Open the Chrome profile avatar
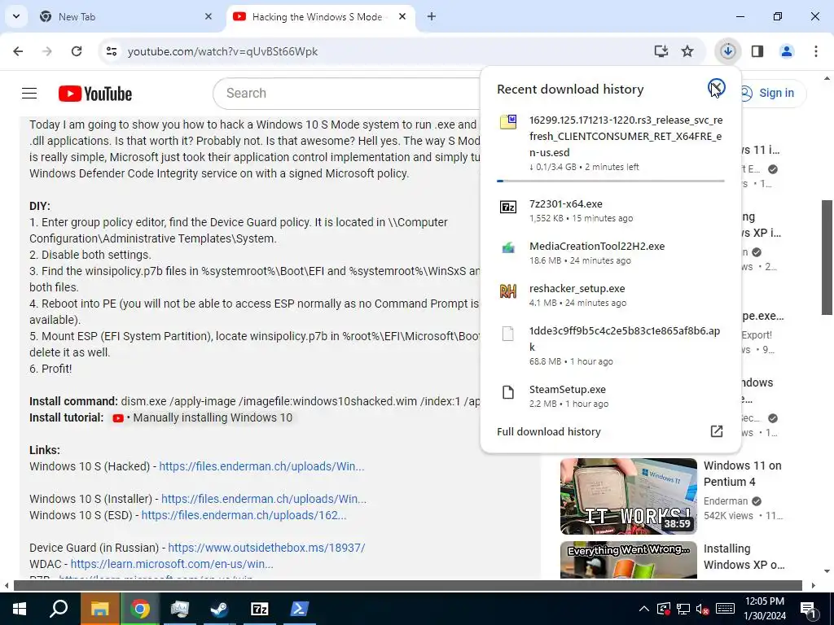834x625 pixels. click(786, 51)
